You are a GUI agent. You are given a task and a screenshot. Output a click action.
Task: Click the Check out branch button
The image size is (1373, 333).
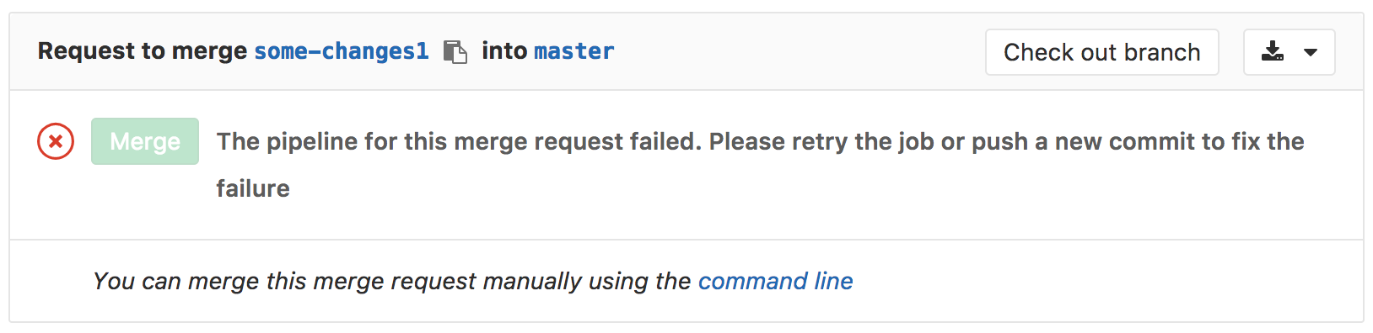pyautogui.click(x=1102, y=52)
